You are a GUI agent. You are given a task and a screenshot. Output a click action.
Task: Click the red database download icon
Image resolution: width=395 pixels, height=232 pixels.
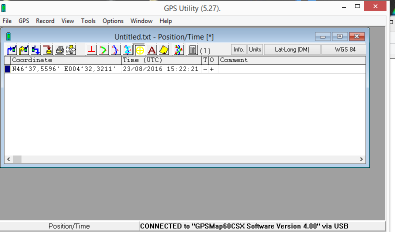47,50
